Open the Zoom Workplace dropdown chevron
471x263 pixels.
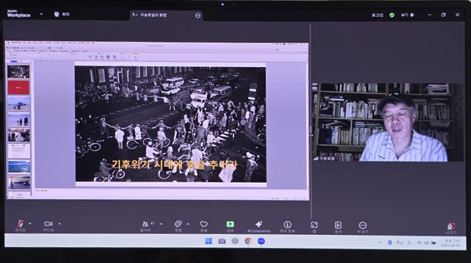tap(41, 13)
